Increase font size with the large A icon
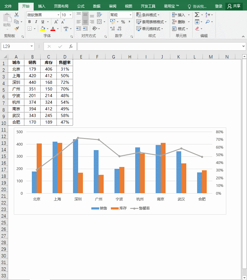 tap(56, 22)
